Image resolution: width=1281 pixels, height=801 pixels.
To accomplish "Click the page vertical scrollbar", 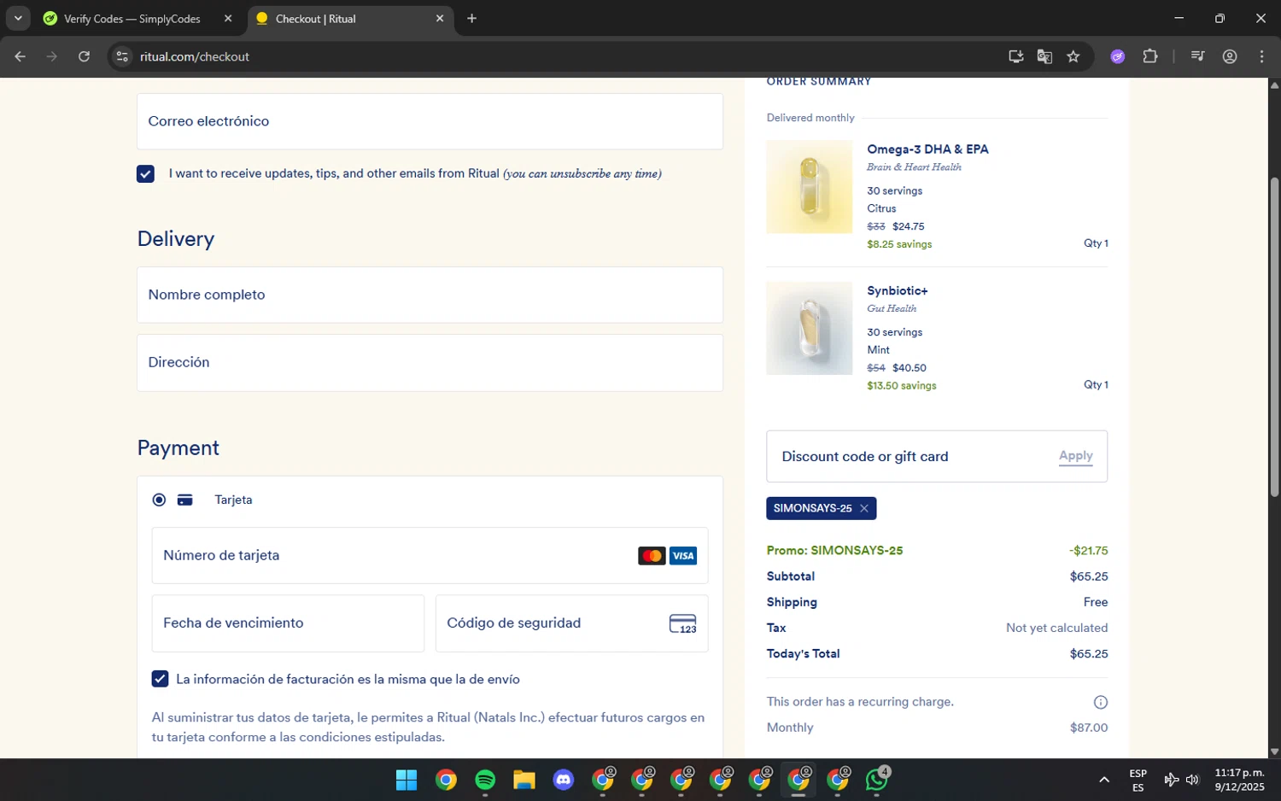I will (1274, 336).
